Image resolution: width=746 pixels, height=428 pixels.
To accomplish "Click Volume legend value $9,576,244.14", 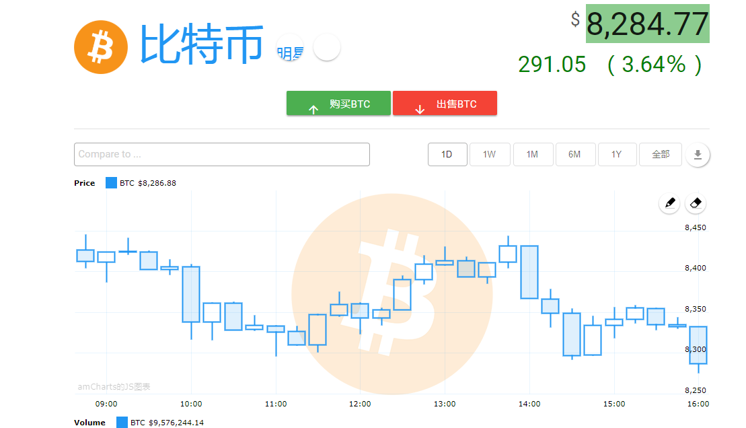I will click(x=176, y=423).
